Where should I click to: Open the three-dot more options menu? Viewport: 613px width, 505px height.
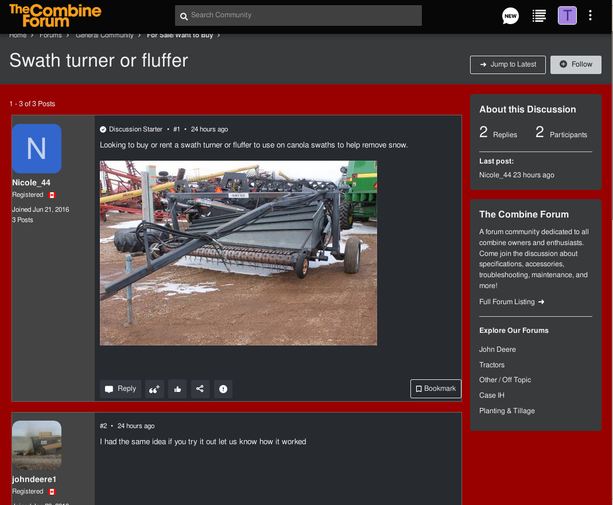coord(590,15)
